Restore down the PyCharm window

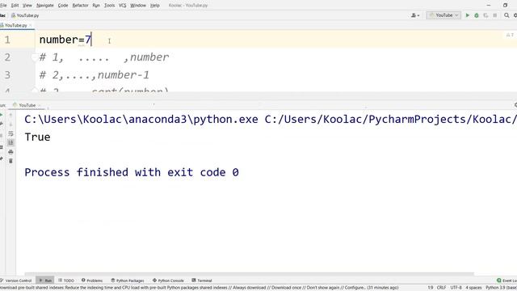[505, 6]
